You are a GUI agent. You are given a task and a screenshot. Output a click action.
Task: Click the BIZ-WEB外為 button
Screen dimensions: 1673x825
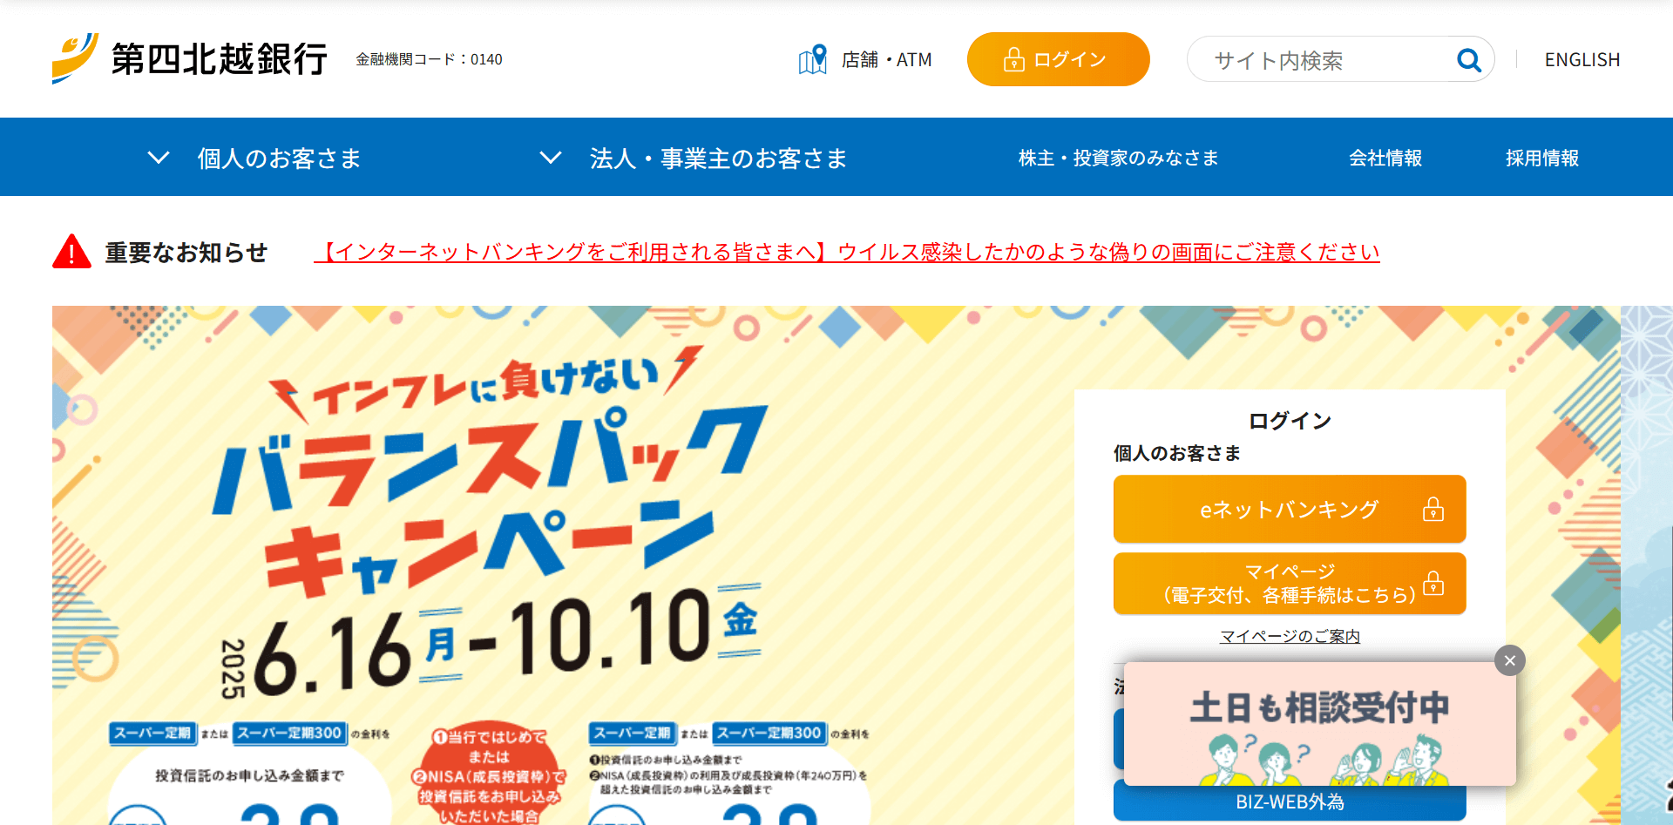click(x=1290, y=801)
